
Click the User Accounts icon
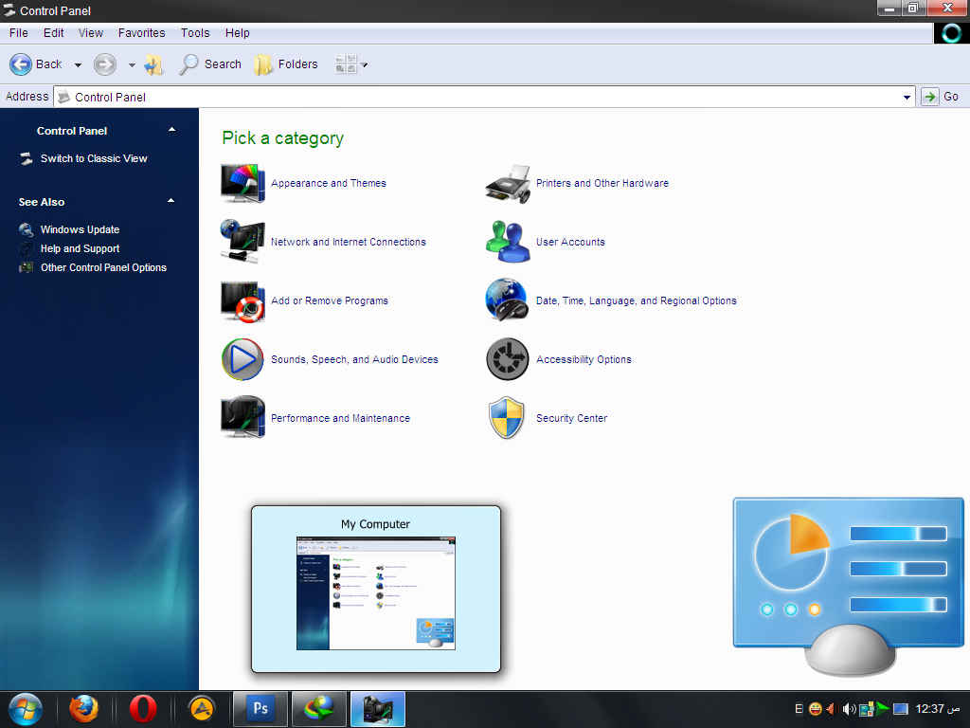[508, 242]
